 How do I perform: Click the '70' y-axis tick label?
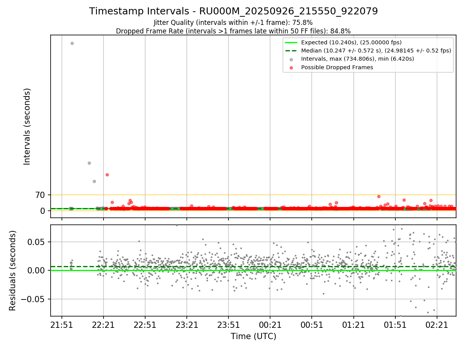[40, 195]
